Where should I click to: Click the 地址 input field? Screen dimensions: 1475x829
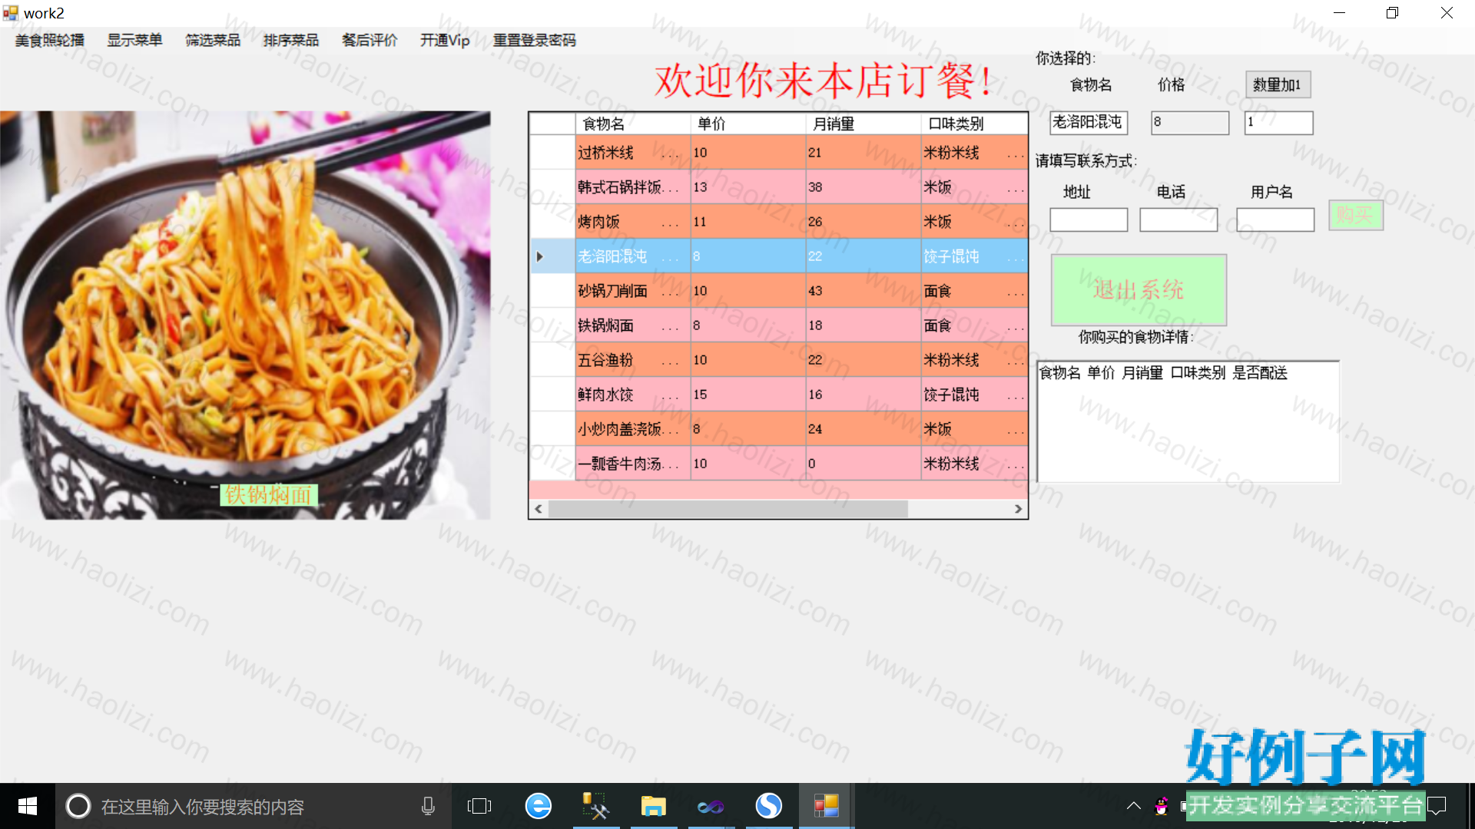[1089, 220]
